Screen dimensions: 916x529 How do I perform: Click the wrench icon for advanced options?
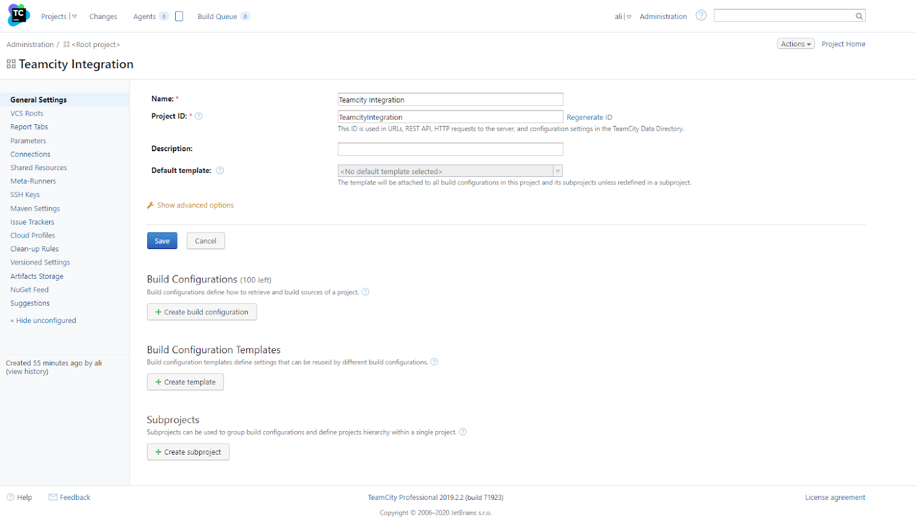pos(151,205)
